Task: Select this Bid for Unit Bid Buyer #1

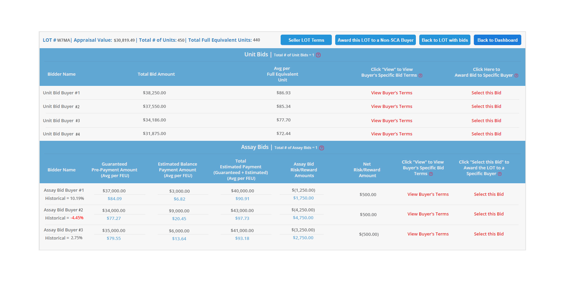Action: [486, 93]
